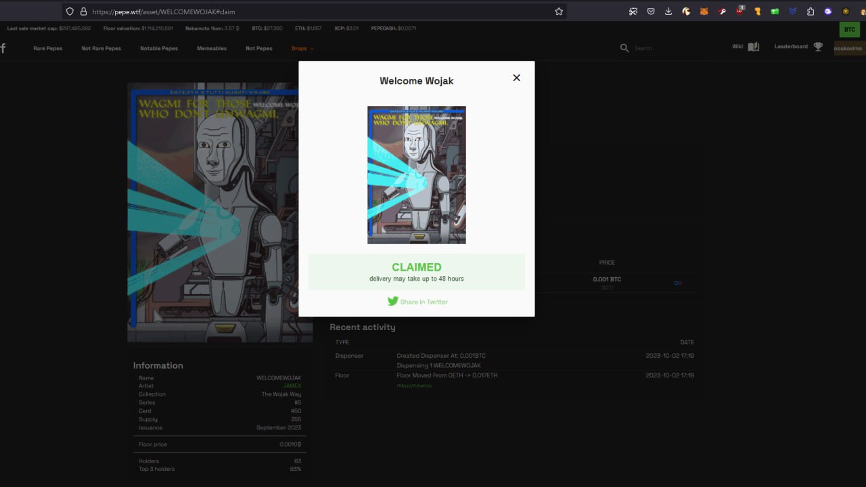Click the Last sale market cap stat
866x487 pixels.
click(x=49, y=28)
